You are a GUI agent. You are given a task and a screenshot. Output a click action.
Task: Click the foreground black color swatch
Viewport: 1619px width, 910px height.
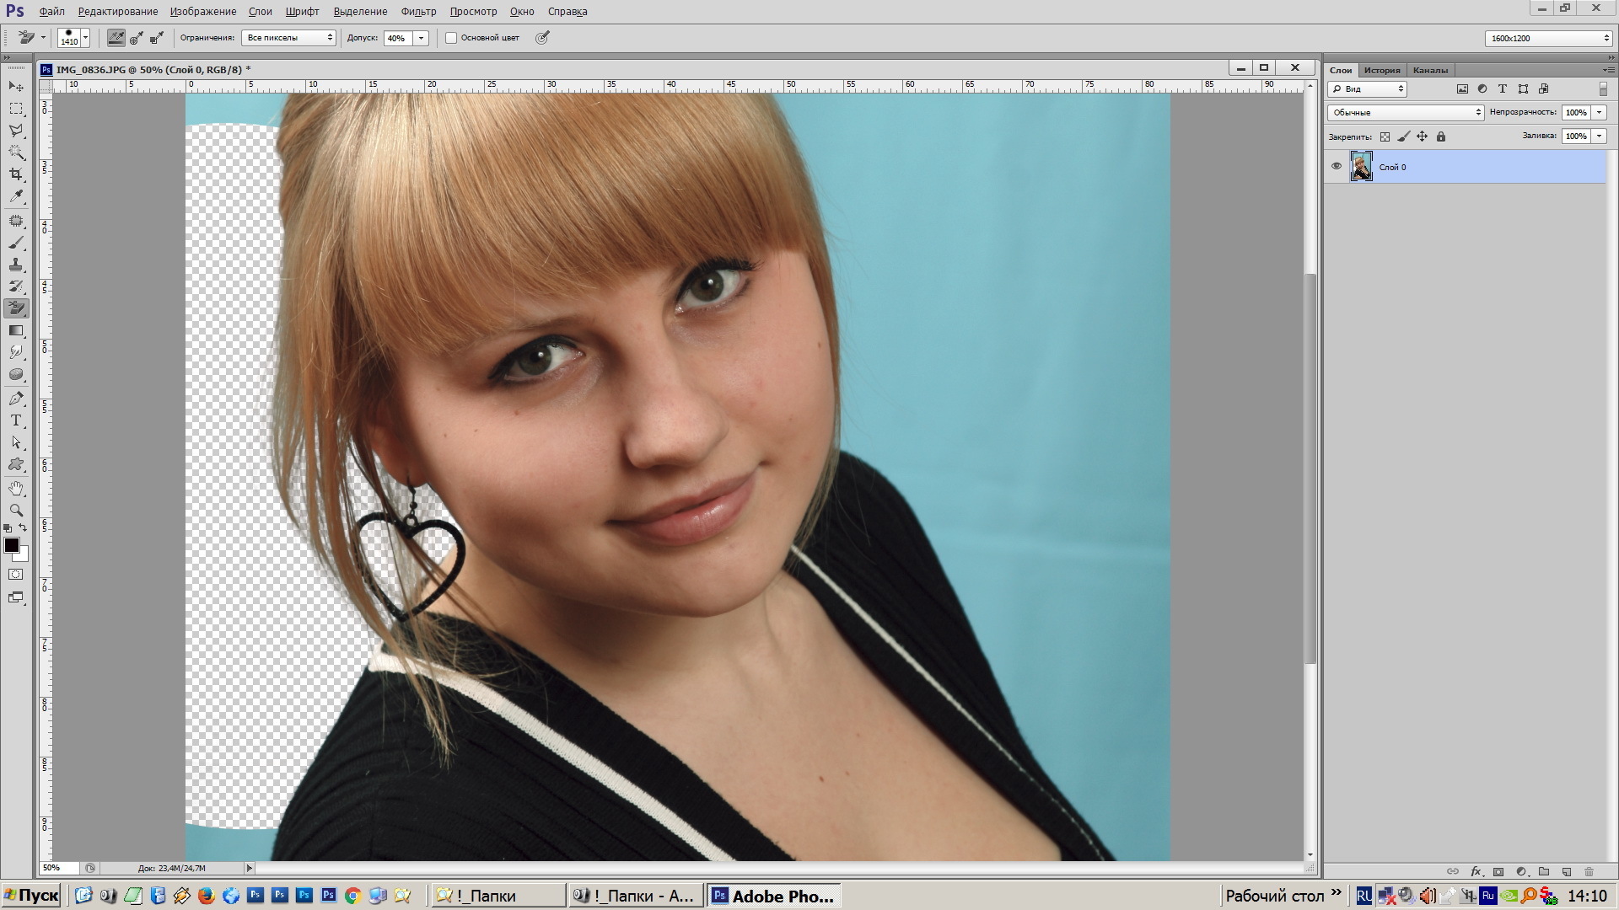point(12,545)
